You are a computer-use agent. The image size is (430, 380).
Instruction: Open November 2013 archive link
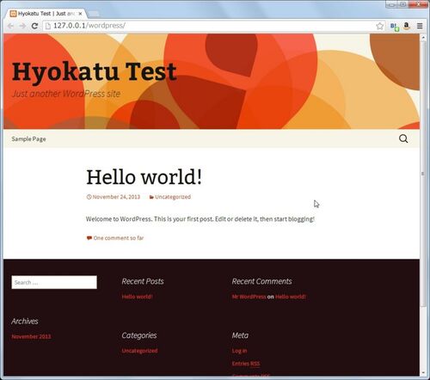point(31,336)
